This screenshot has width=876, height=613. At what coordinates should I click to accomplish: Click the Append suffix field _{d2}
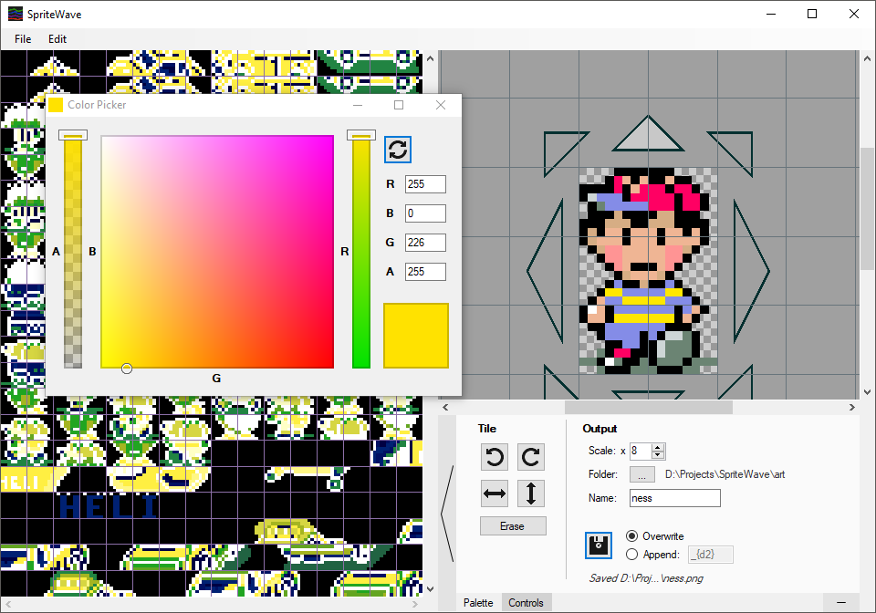tap(710, 555)
